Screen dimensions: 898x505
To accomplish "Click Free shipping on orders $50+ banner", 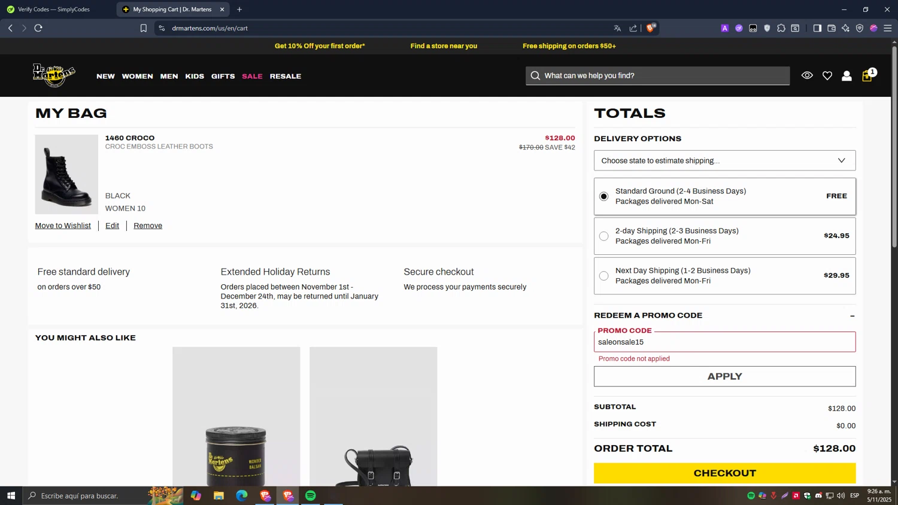I will point(569,46).
